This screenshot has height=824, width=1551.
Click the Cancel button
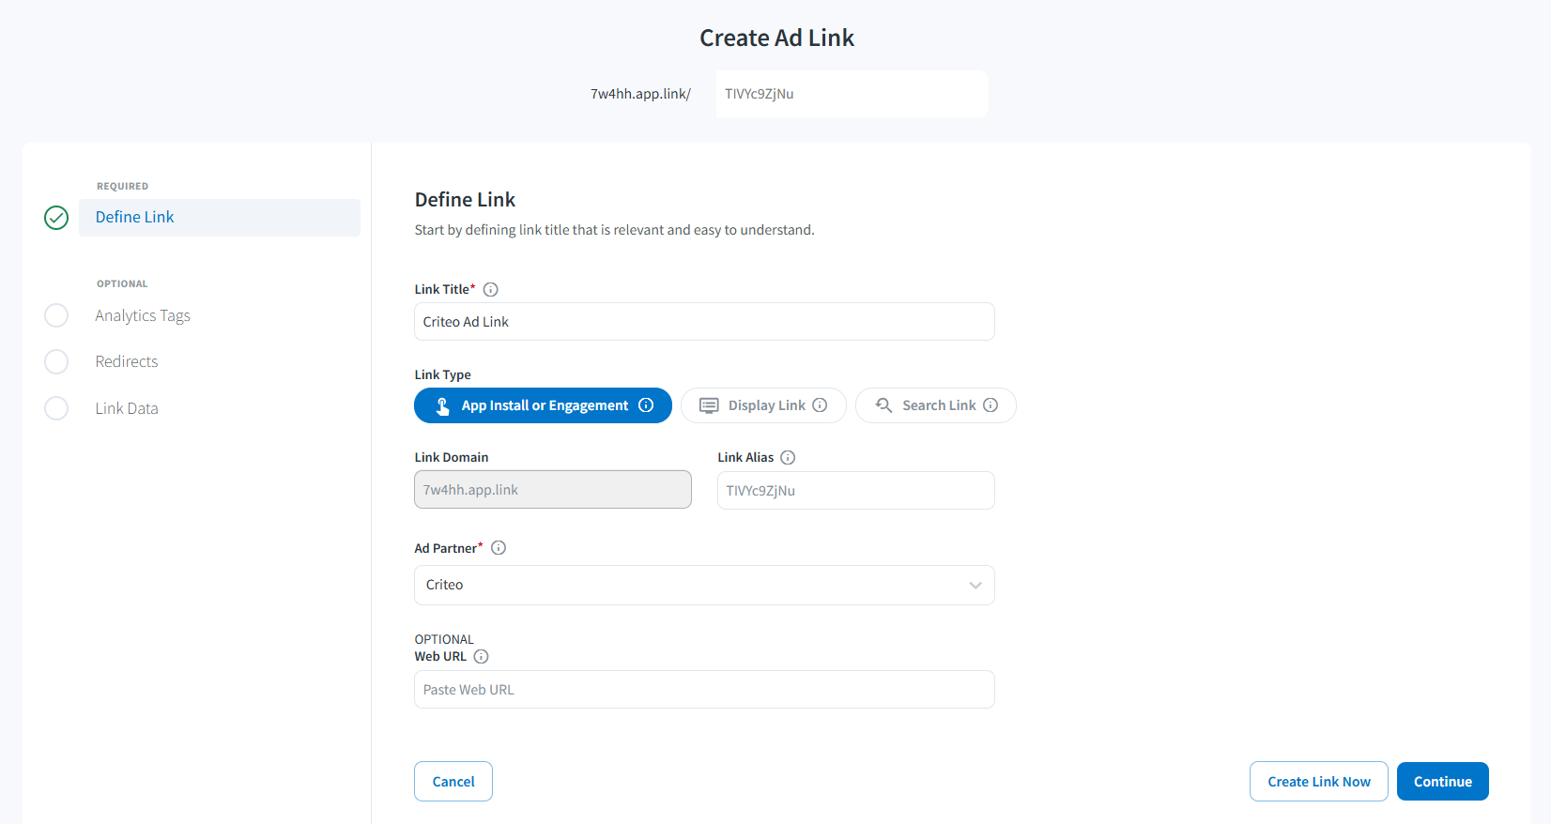click(453, 781)
